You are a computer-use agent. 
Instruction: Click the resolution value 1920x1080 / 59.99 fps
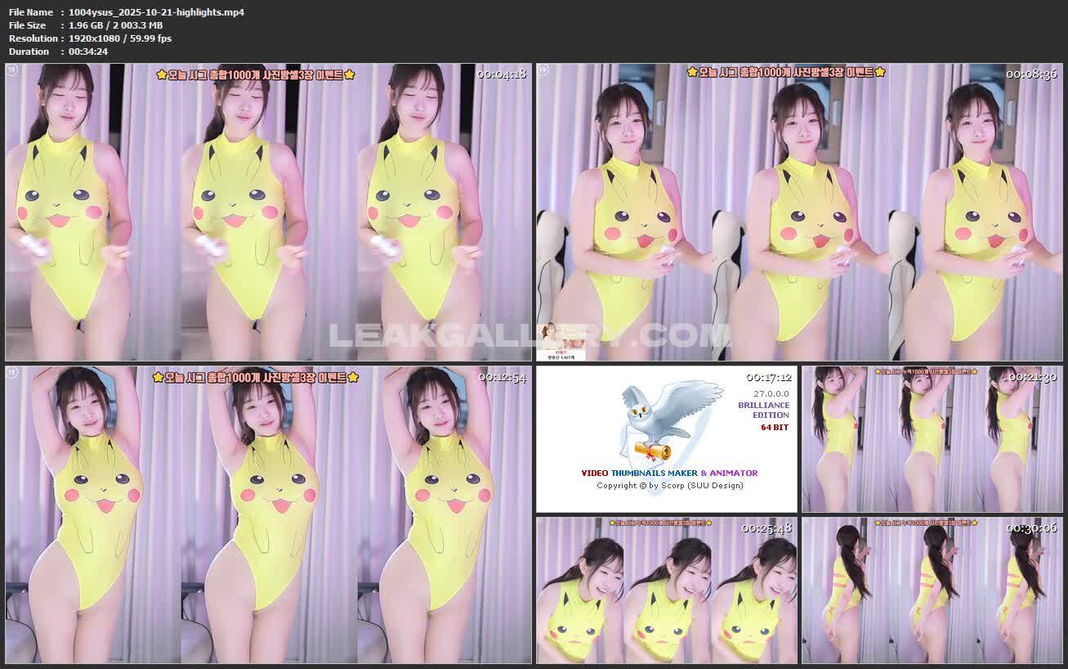121,38
